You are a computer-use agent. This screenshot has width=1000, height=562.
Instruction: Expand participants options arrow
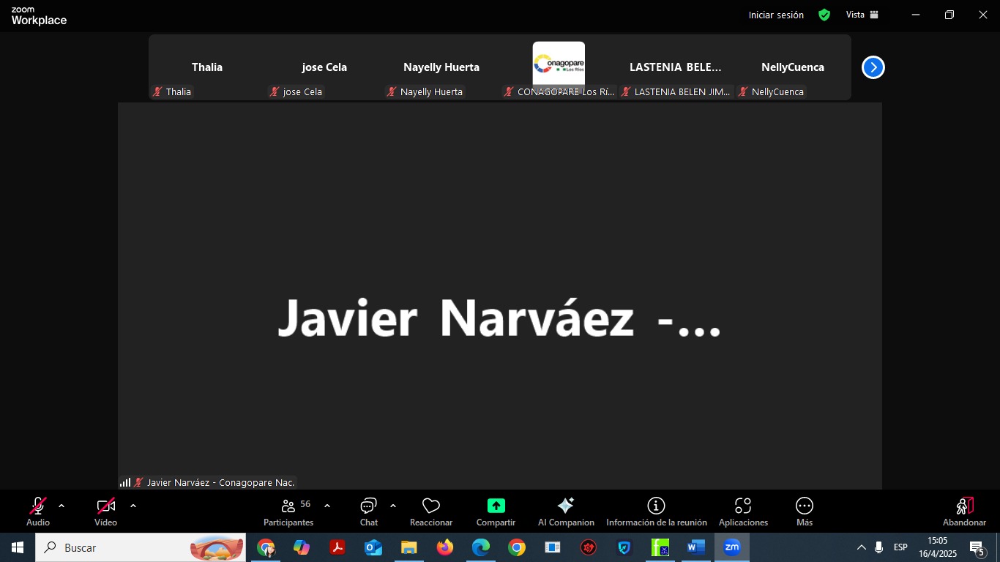coord(327,506)
